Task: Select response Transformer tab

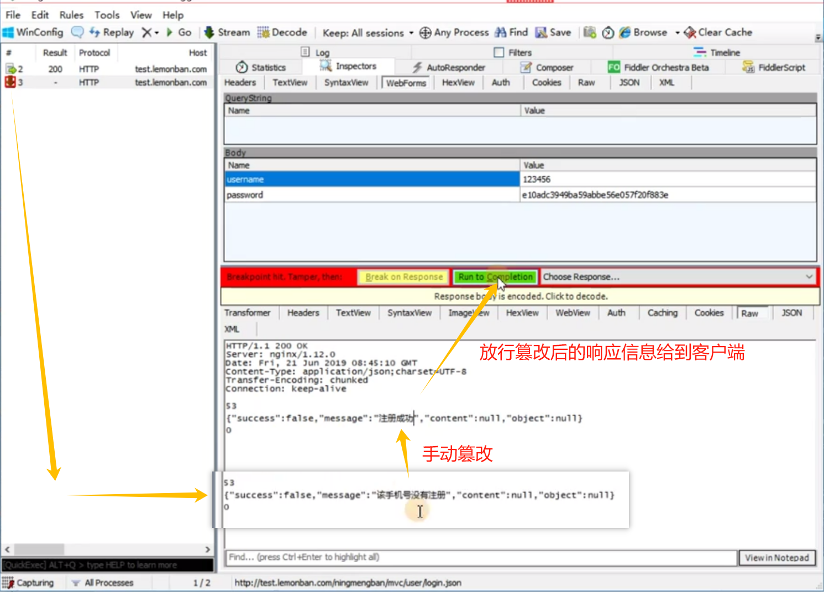Action: 247,313
